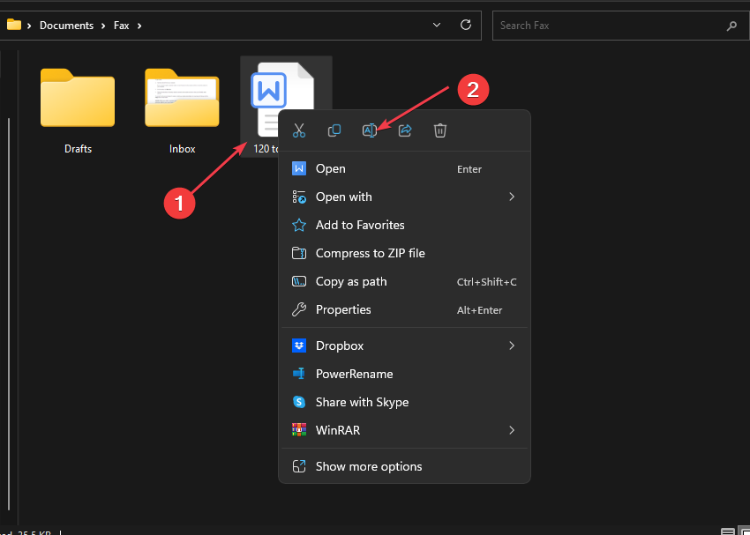Expand the WinRAR submenu
The image size is (750, 535).
[x=511, y=430]
